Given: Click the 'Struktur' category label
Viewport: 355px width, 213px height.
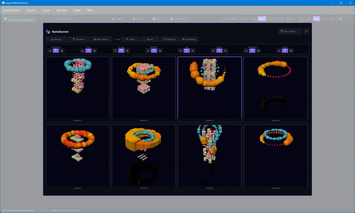Looking at the screenshot, I should [285, 47].
